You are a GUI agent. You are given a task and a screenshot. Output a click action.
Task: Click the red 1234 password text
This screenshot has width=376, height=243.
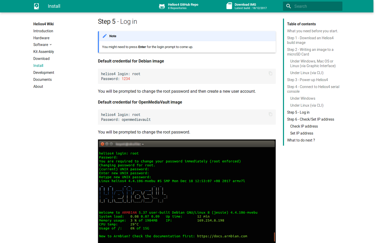[126, 79]
